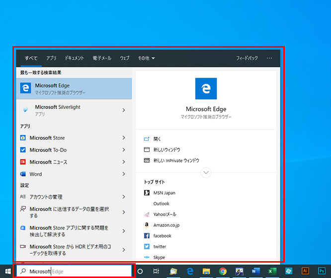The image size is (331, 278).
Task: Click the Windows Start button
Action: coord(8,271)
